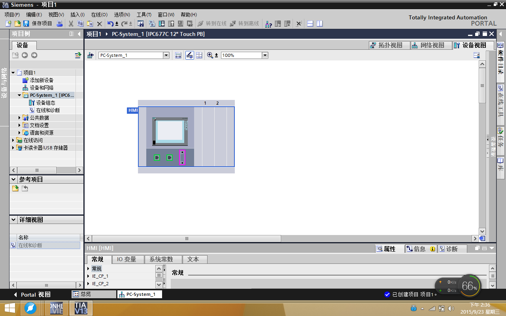The image size is (506, 316).
Task: Click the New project icon in toolbar
Action: pyautogui.click(x=9, y=24)
